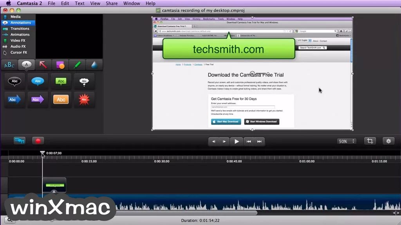Open the Media panel

pyautogui.click(x=15, y=16)
